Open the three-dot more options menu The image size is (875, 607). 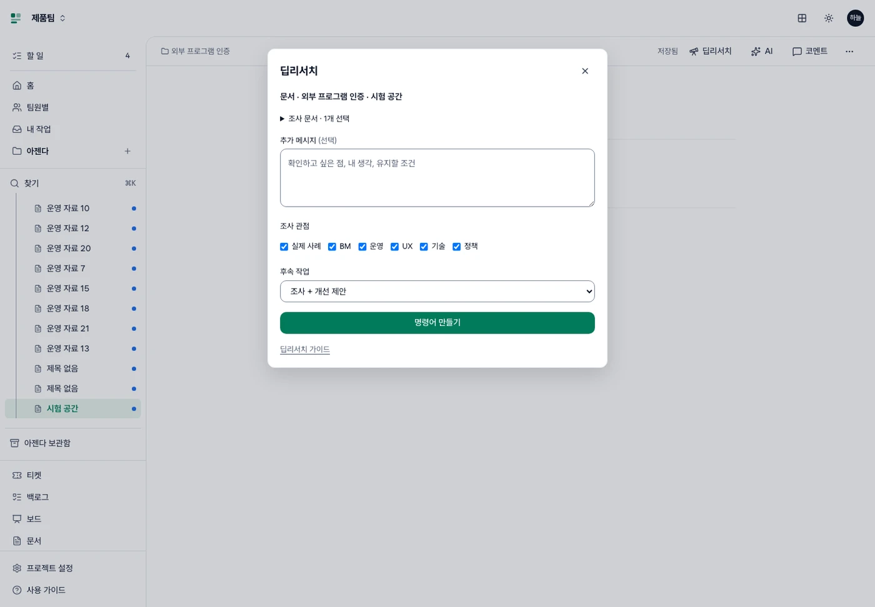point(849,51)
